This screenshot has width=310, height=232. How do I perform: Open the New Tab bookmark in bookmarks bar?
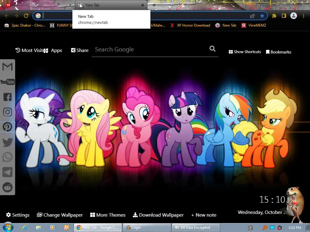[x=226, y=25]
